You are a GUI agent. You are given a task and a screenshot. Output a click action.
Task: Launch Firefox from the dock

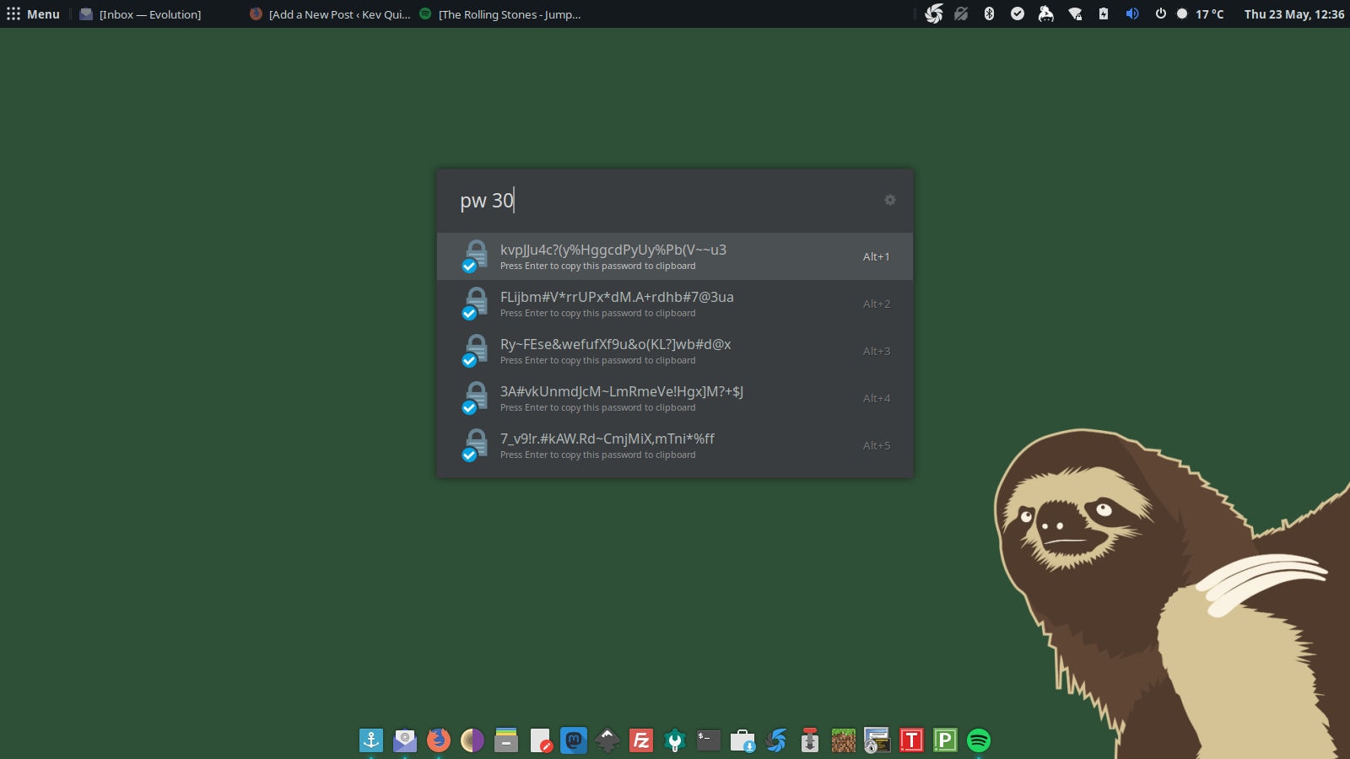click(x=437, y=740)
